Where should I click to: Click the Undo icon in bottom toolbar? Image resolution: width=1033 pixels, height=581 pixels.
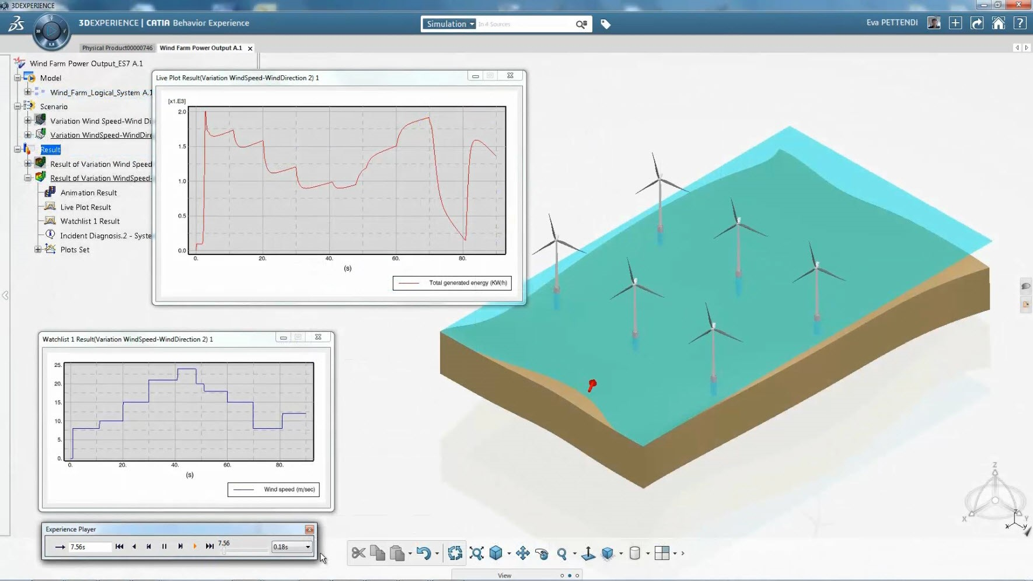(x=424, y=553)
